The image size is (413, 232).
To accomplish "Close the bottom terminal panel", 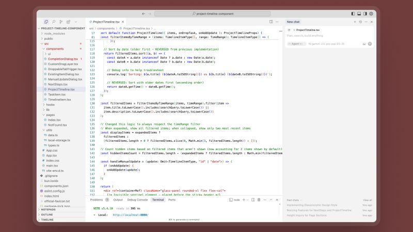I will (x=277, y=200).
